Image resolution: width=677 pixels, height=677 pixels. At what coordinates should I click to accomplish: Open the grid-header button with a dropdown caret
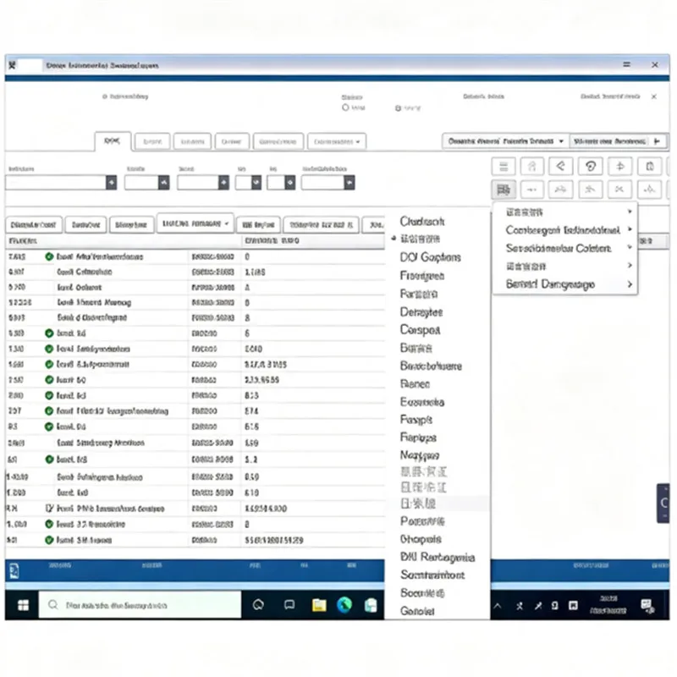(195, 223)
